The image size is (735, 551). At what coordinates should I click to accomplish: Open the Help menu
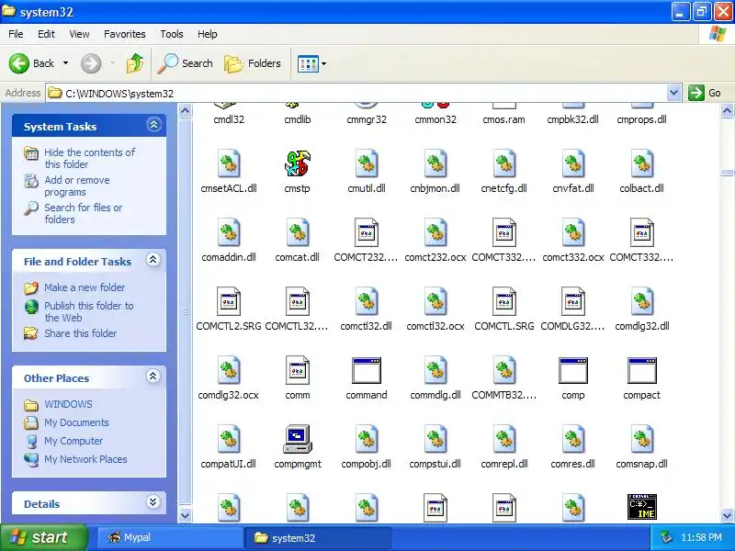208,34
